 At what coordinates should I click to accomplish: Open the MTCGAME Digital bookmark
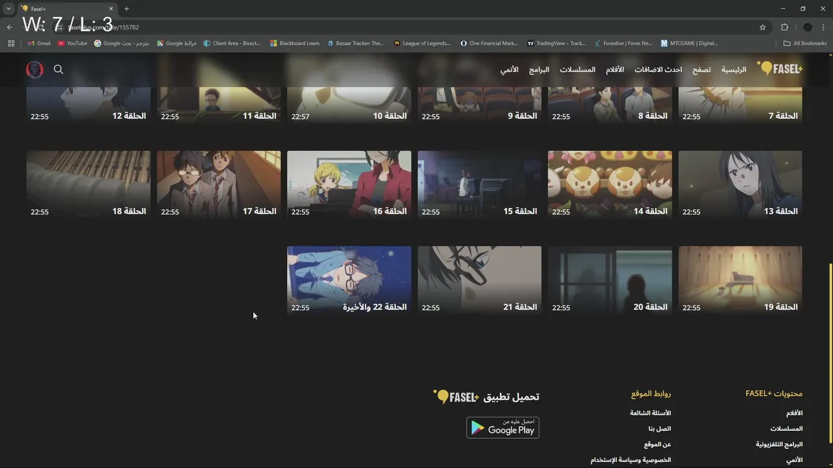tap(689, 44)
